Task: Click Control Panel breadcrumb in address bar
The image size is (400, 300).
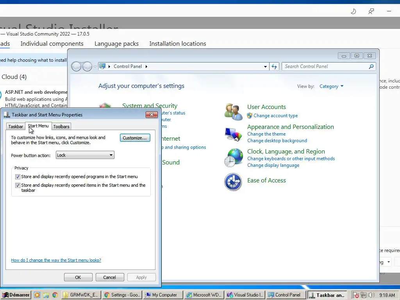Action: 128,66
